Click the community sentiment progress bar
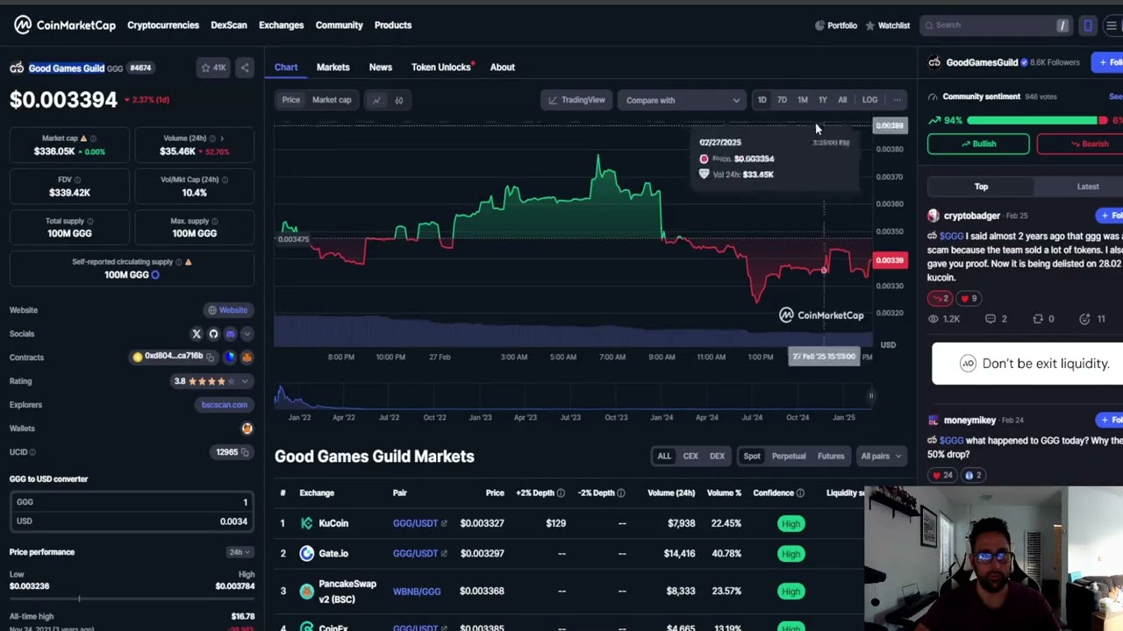Viewport: 1123px width, 631px height. click(x=1037, y=120)
